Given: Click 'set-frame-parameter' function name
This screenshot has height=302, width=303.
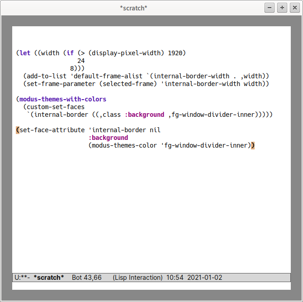Looking at the screenshot, I should [61, 84].
